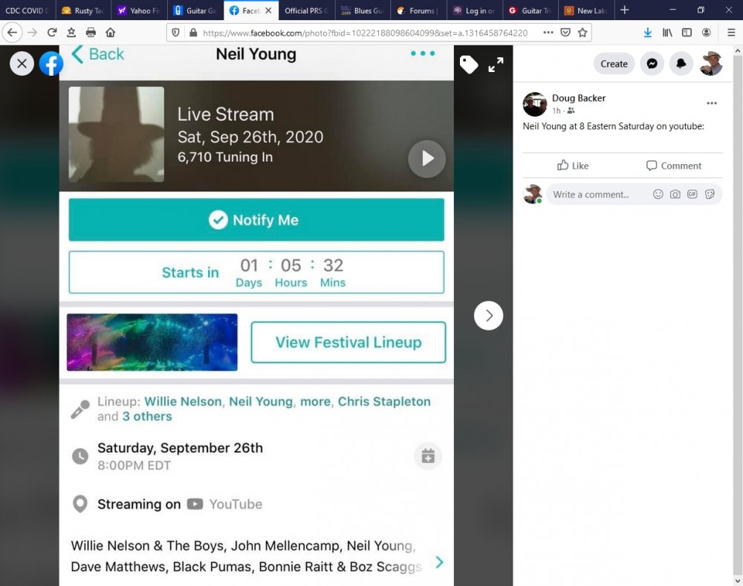Viewport: 743px width, 586px height.
Task: Add a GIF to the comment
Action: coord(692,195)
